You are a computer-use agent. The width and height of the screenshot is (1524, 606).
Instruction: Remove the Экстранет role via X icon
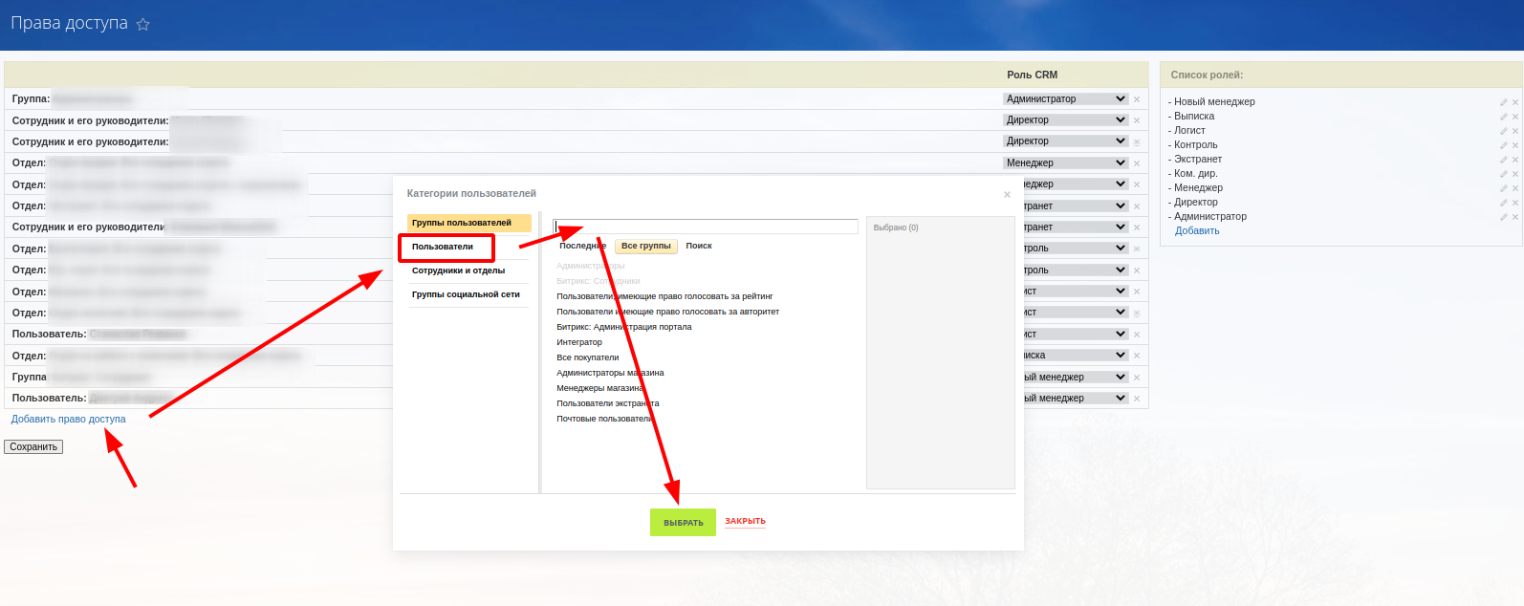click(1515, 160)
